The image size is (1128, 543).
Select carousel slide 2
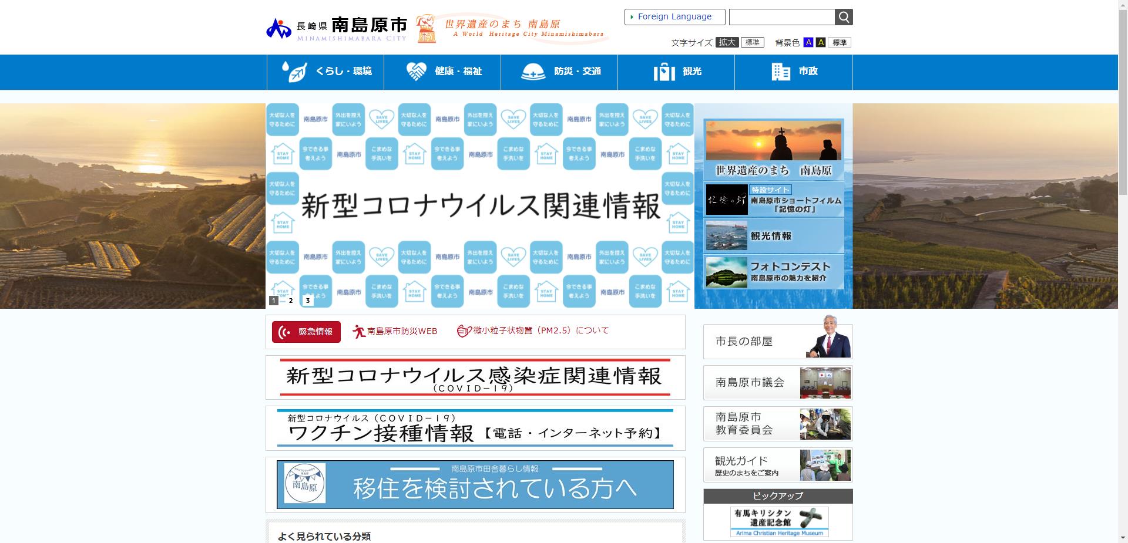point(290,300)
